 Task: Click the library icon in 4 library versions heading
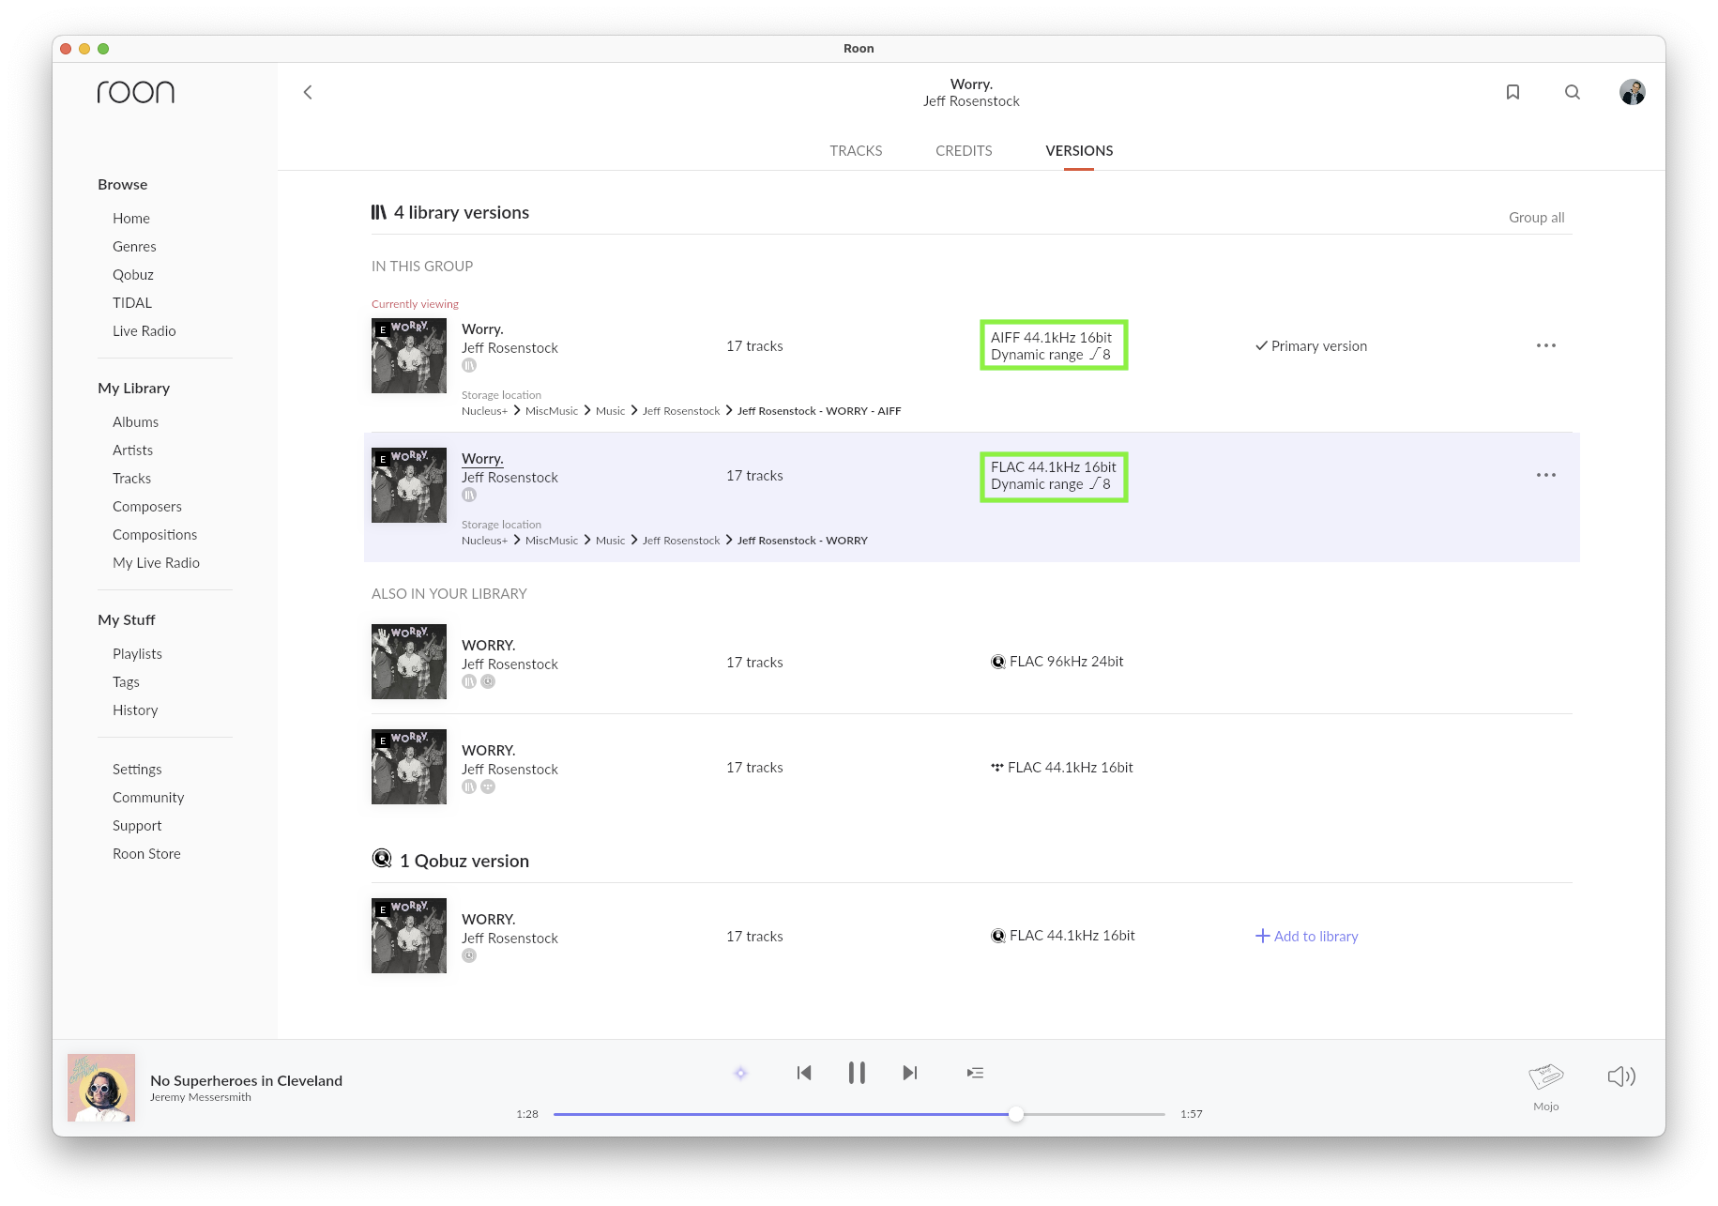coord(379,212)
